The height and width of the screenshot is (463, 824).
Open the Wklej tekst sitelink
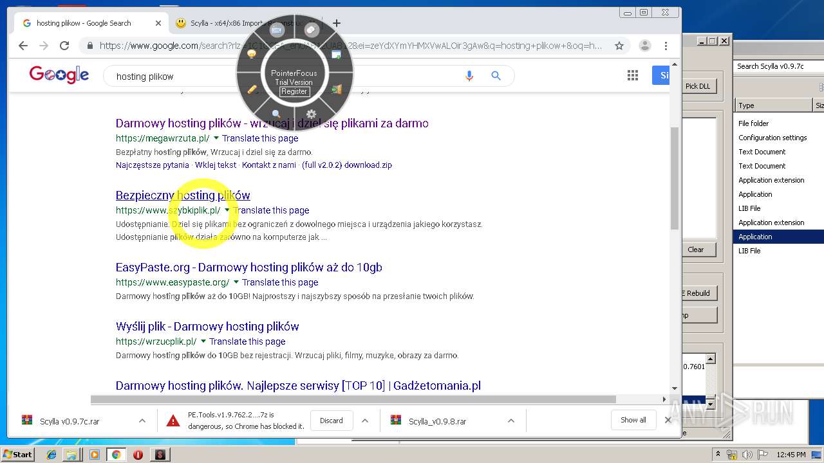pos(216,165)
